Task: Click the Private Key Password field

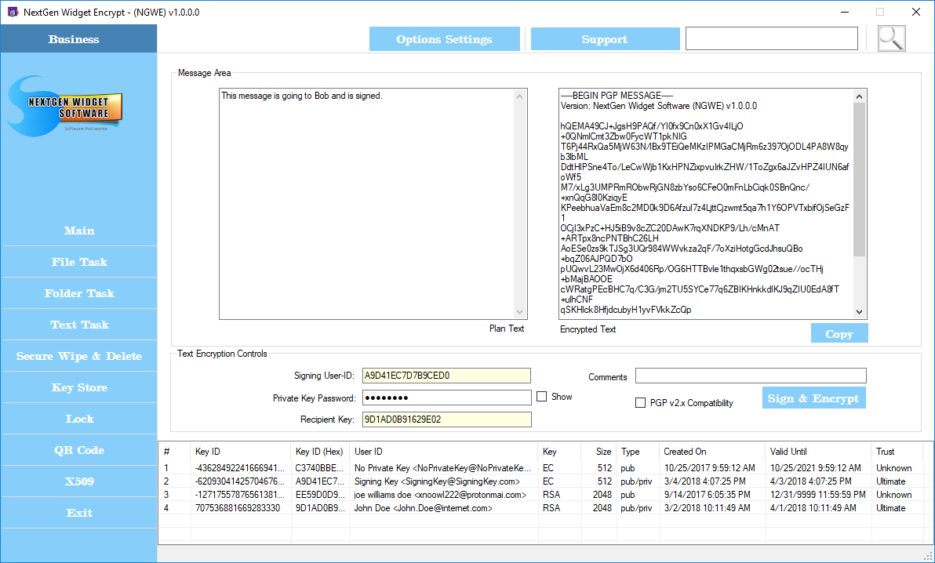Action: point(446,398)
